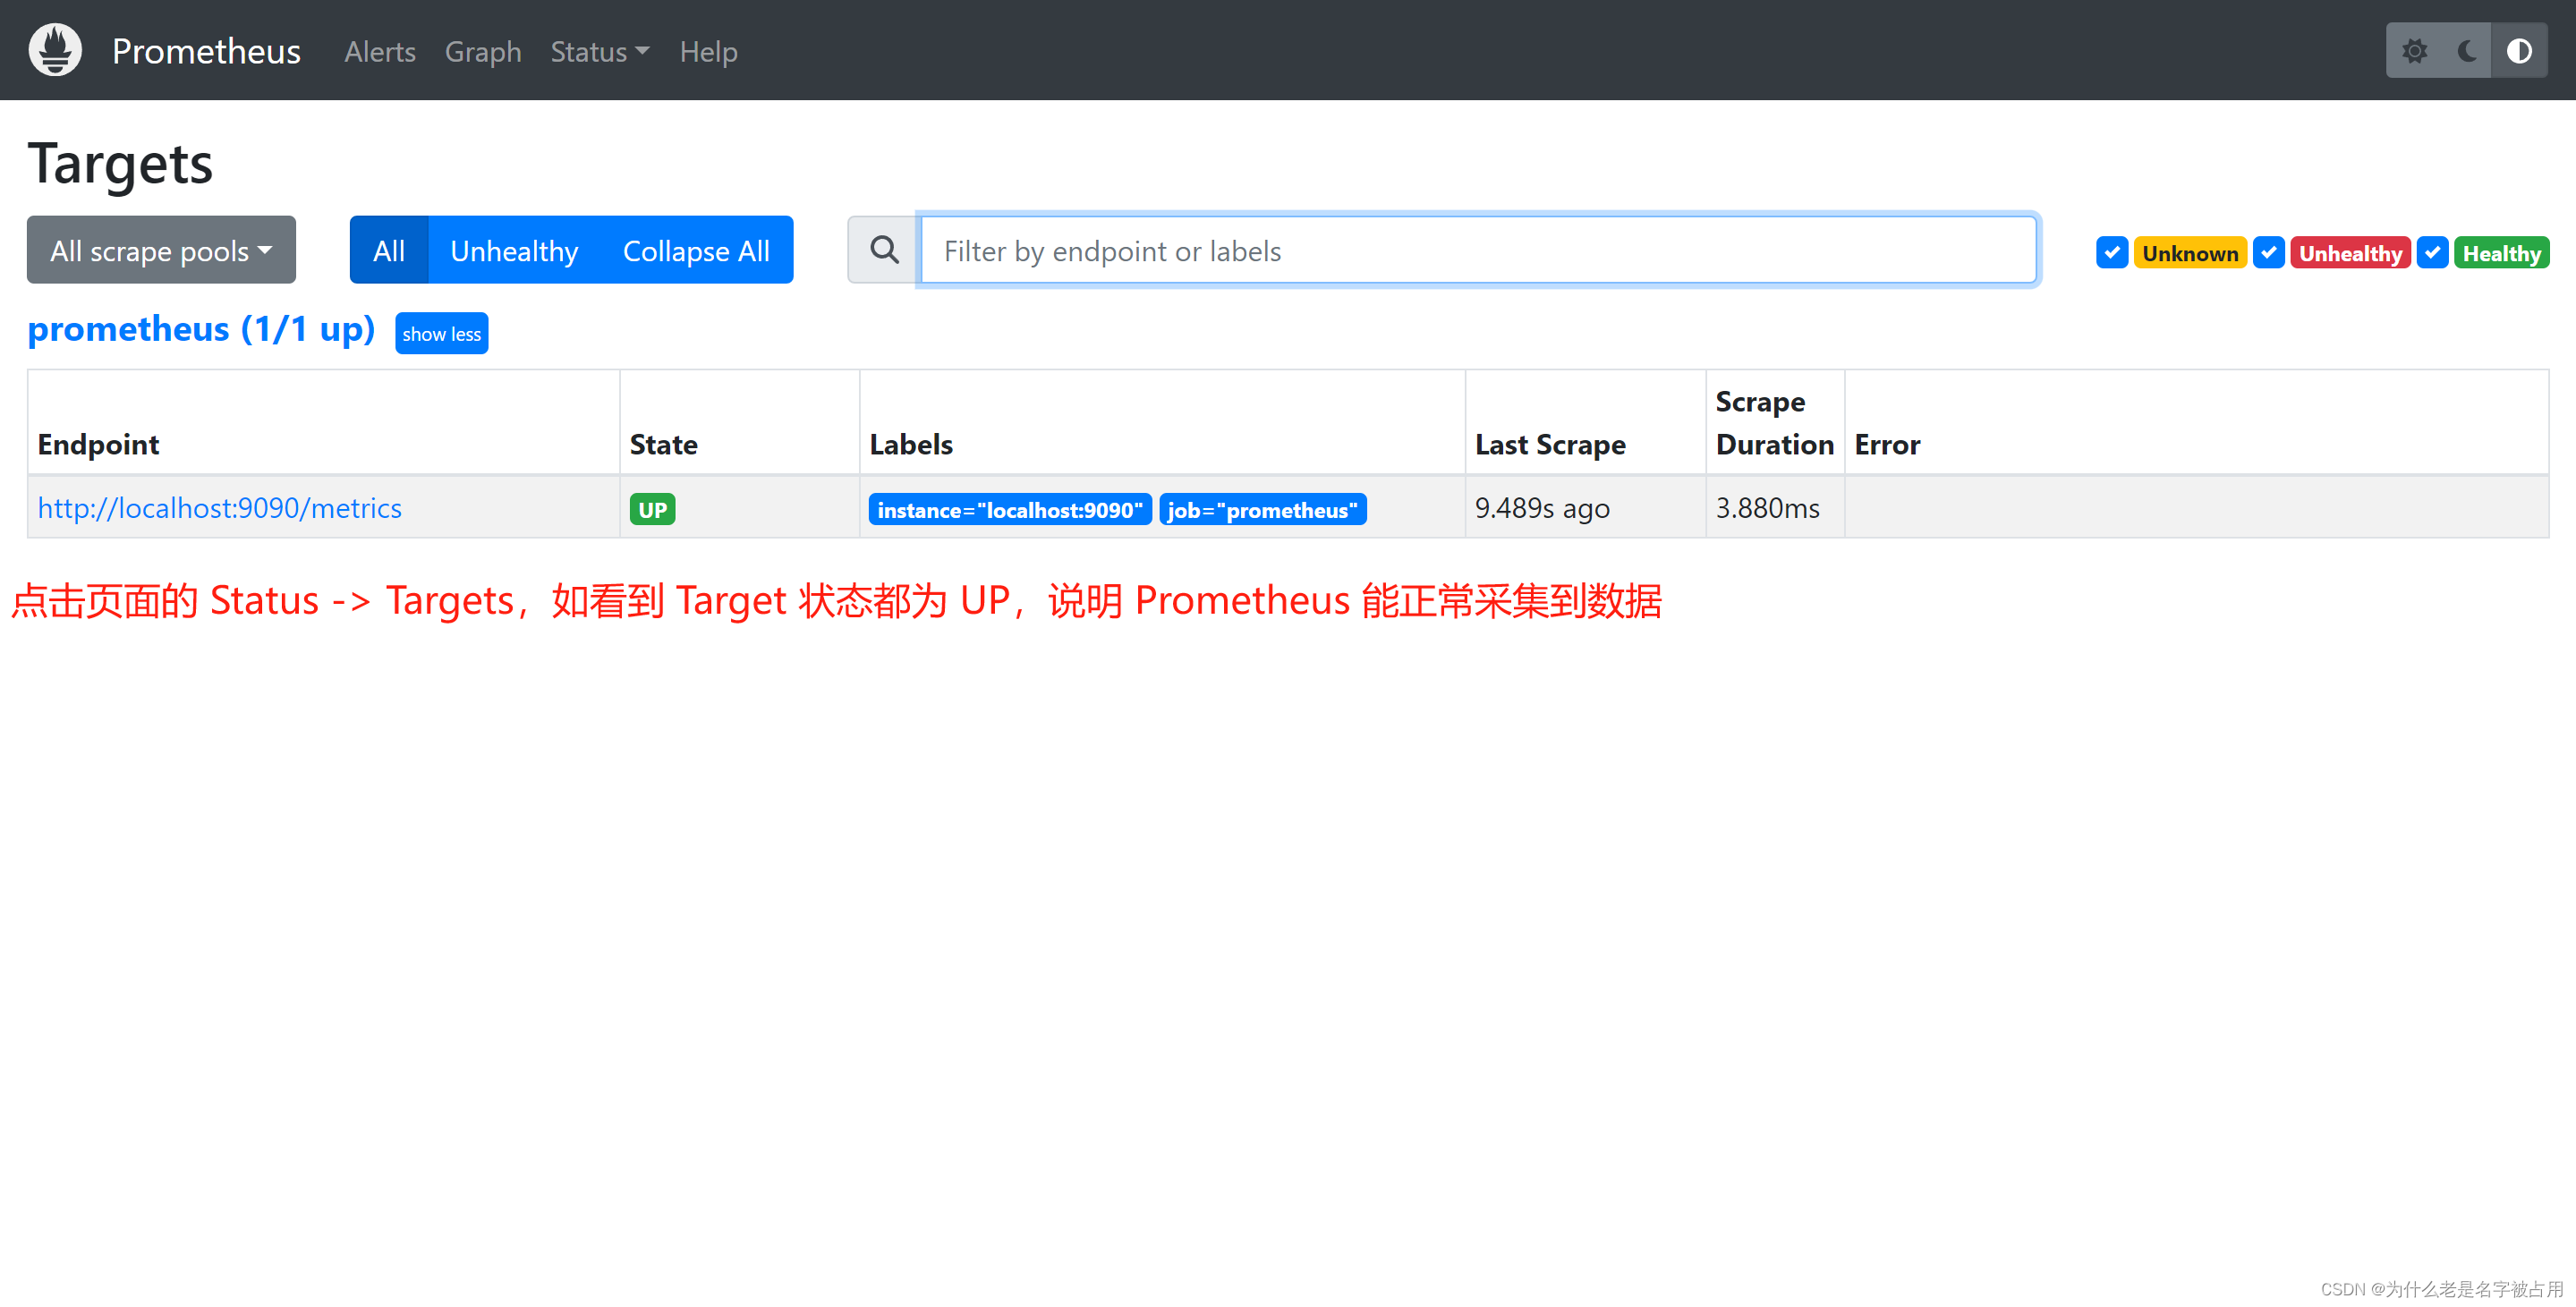Viewport: 2576px width, 1307px height.
Task: Open the Status dropdown menu
Action: (x=600, y=52)
